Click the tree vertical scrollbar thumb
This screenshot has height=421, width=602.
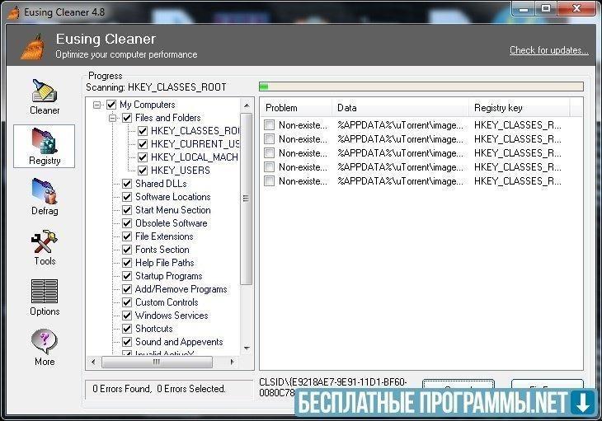(x=246, y=199)
